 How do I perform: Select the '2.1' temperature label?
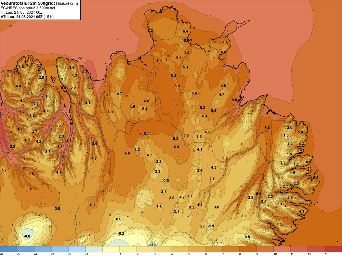[x=280, y=204]
